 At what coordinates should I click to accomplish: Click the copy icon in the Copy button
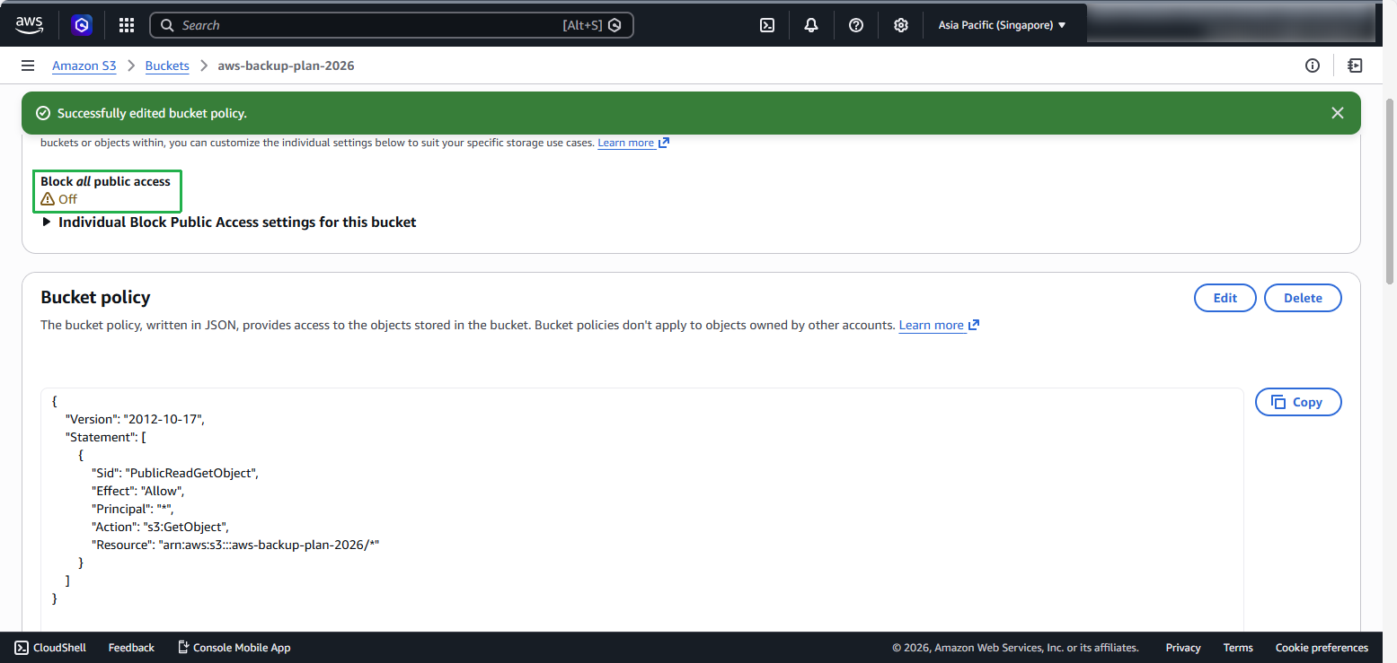point(1278,402)
